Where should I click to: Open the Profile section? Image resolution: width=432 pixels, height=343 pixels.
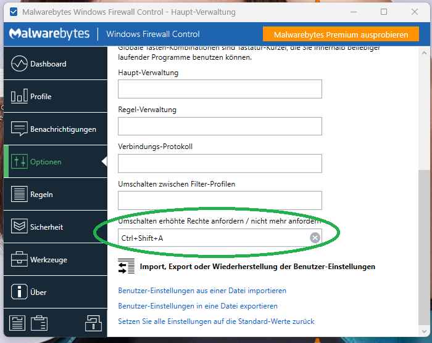point(56,96)
